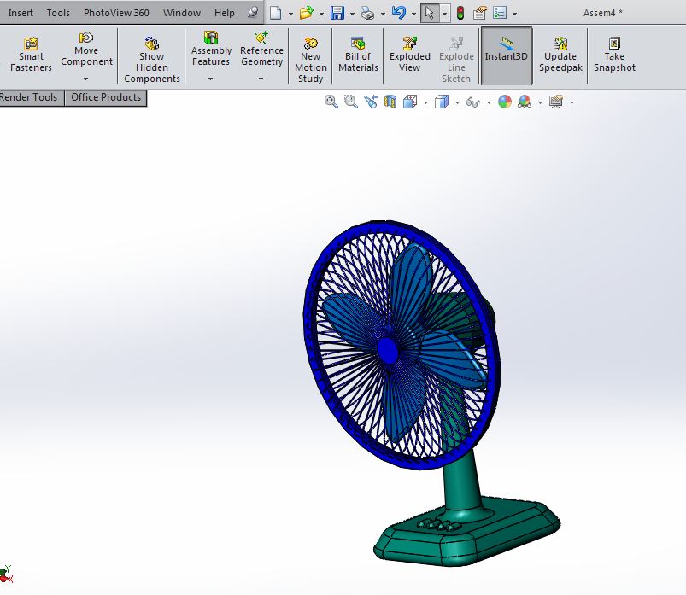Viewport: 686px width, 595px height.
Task: Open Smart Fasteners tool
Action: point(31,55)
